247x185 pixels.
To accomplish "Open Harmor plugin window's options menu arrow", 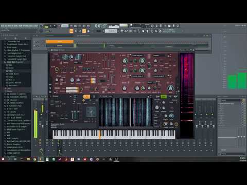I will (x=49, y=50).
